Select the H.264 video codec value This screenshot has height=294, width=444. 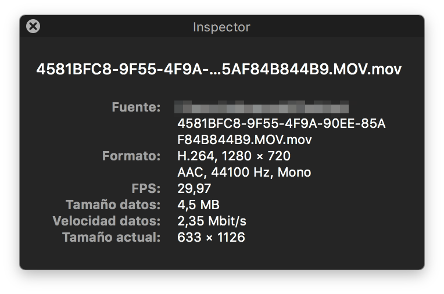(196, 156)
